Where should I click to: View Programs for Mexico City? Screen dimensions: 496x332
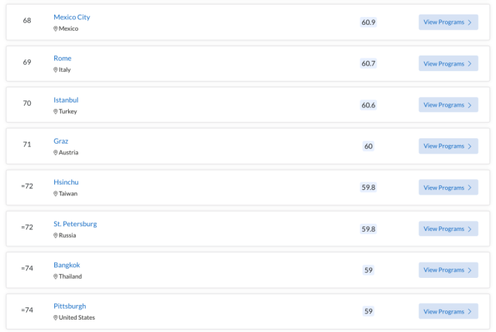[448, 22]
